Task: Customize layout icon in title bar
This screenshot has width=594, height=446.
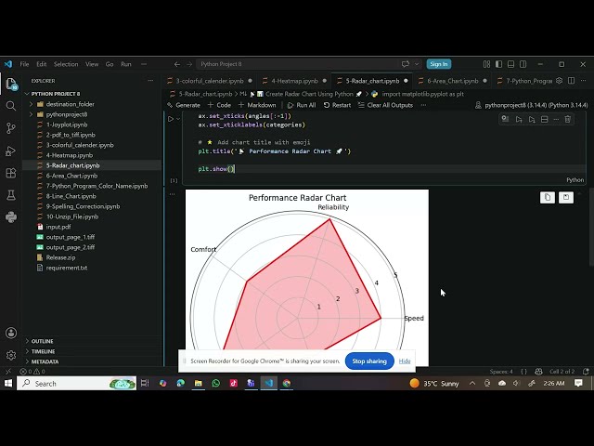Action: pyautogui.click(x=486, y=64)
